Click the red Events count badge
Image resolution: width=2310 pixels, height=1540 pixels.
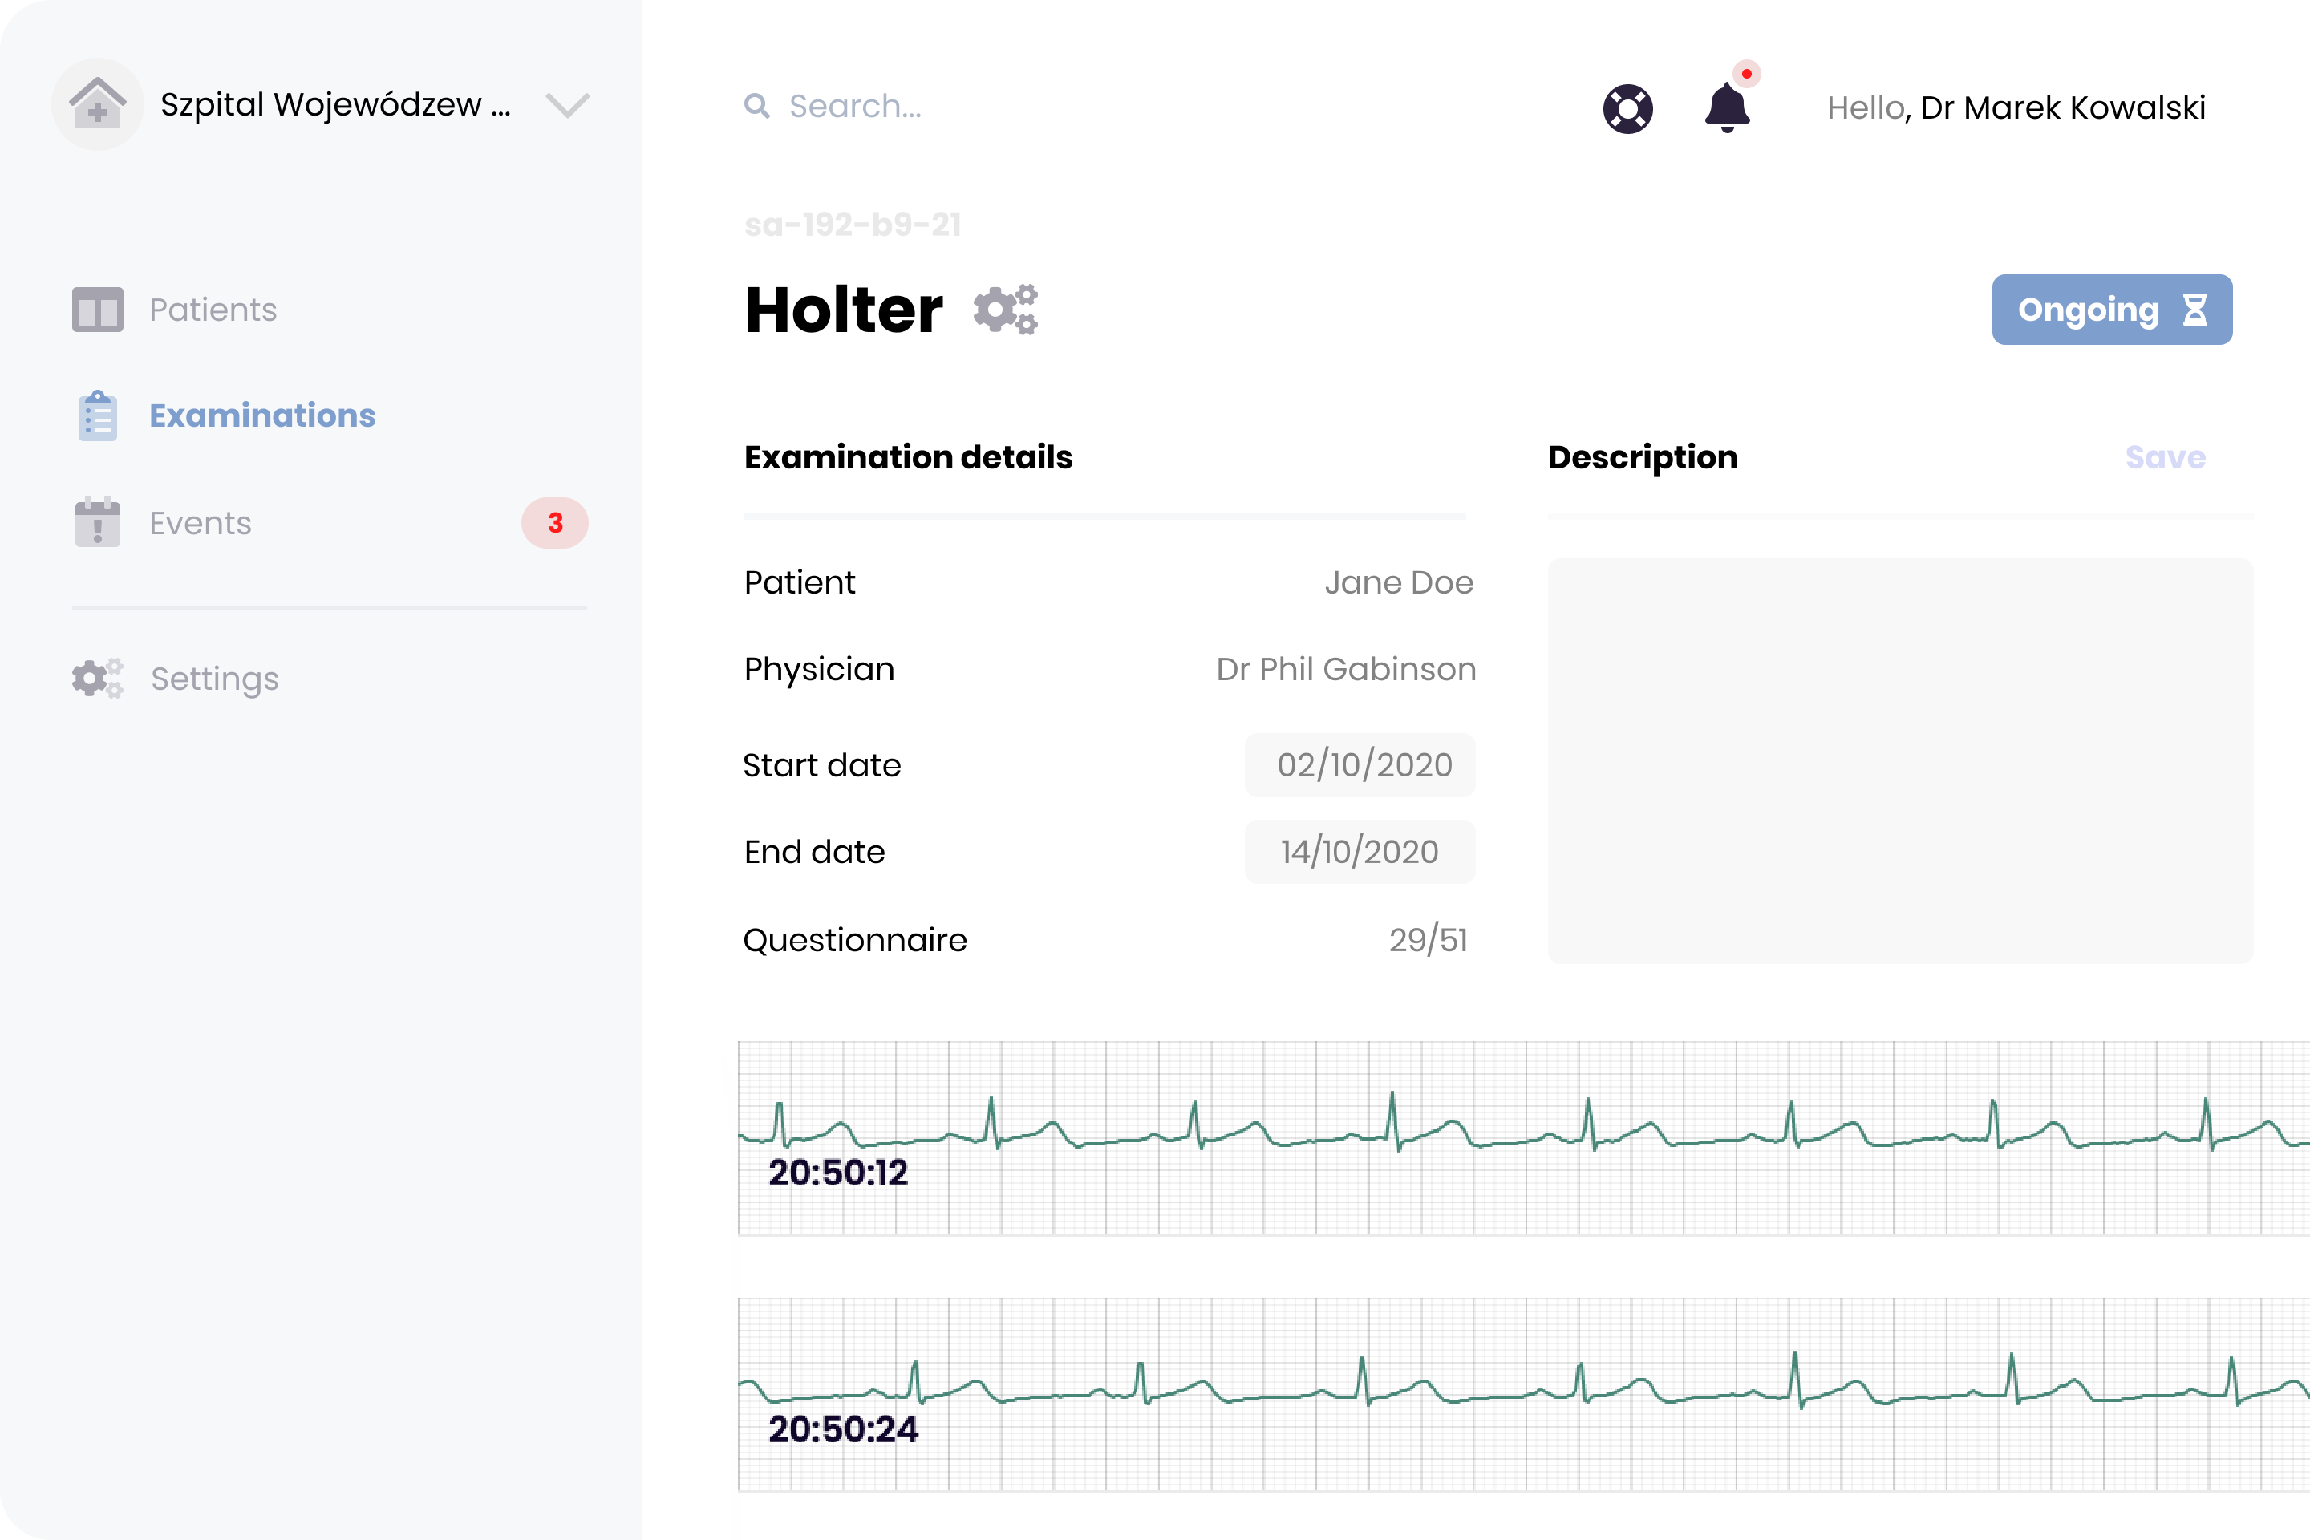pyautogui.click(x=554, y=522)
